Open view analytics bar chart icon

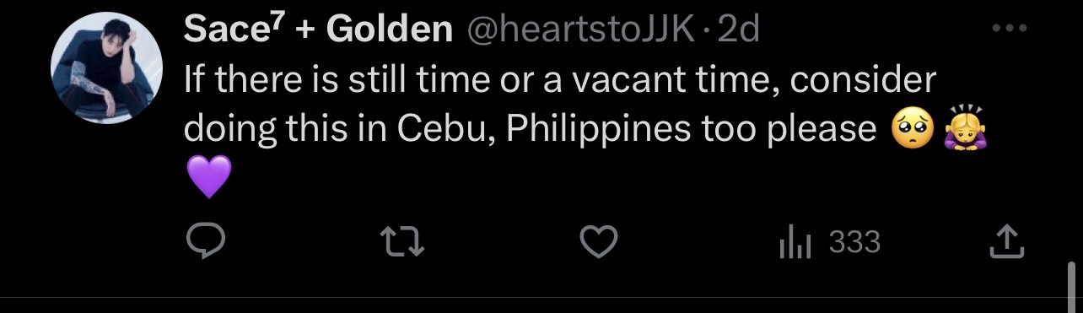[794, 245]
